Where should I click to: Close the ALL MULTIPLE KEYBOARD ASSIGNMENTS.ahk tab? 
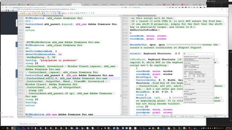pyautogui.click(x=42, y=16)
